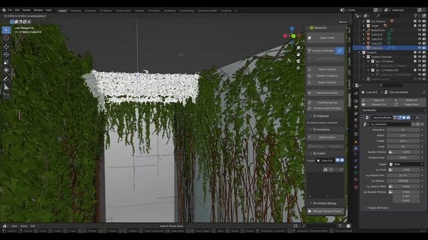Screen dimensions: 428x240
Task: Click the pan view hand icon
Action: point(298,55)
